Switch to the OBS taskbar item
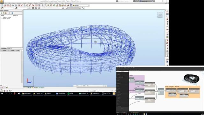Screen dimensions: 204x115 click(x=106, y=94)
